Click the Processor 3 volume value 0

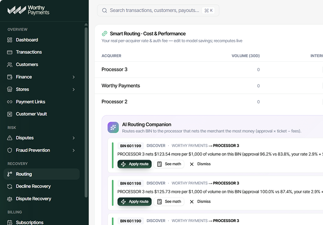coord(258,70)
